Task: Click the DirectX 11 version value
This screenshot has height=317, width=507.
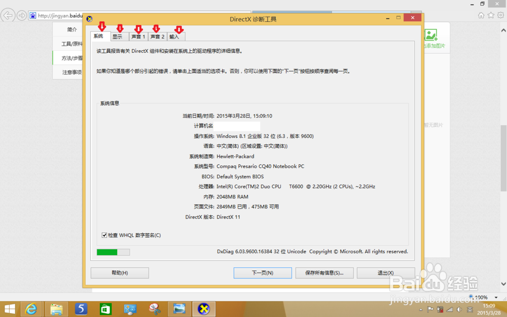Action: tap(228, 217)
